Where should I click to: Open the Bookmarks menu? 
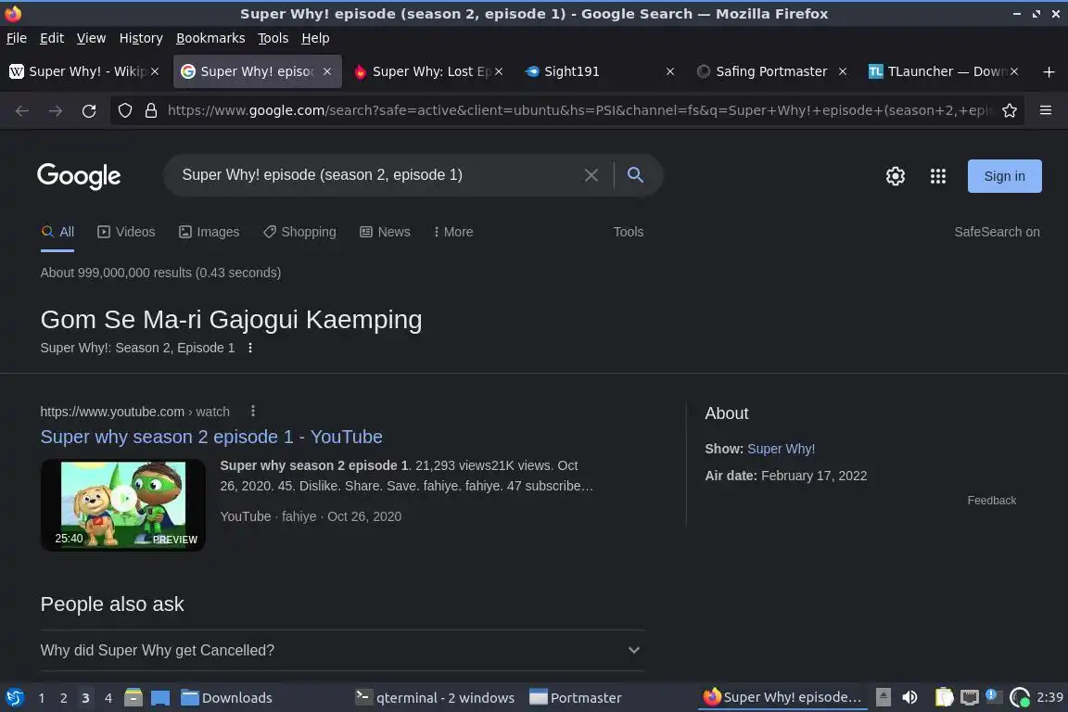(210, 38)
